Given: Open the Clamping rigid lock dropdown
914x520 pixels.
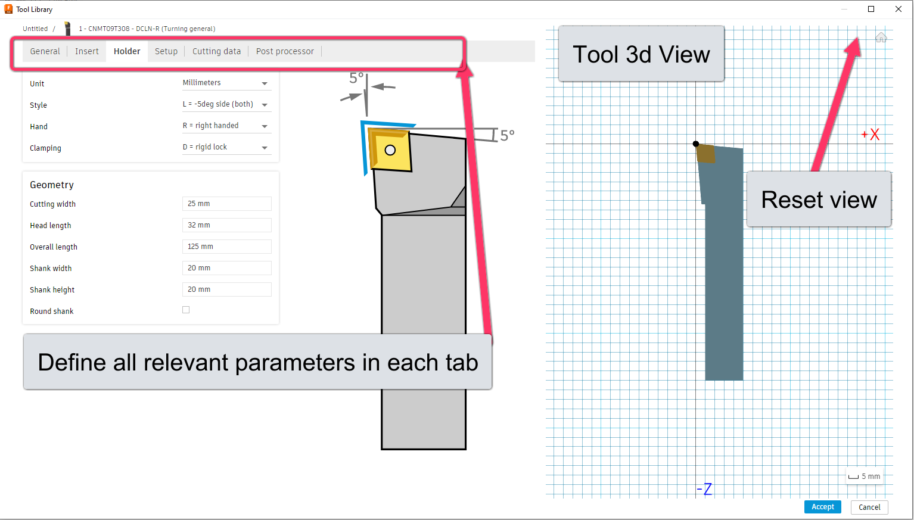Looking at the screenshot, I should coord(226,147).
